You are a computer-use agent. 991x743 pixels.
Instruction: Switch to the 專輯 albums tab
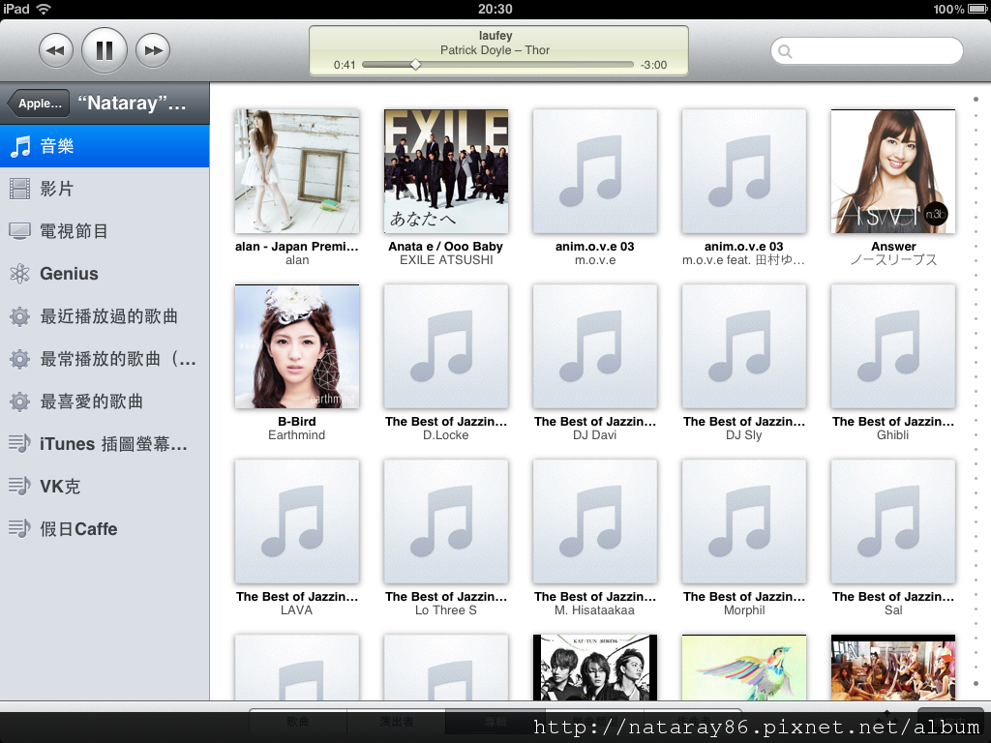(495, 722)
